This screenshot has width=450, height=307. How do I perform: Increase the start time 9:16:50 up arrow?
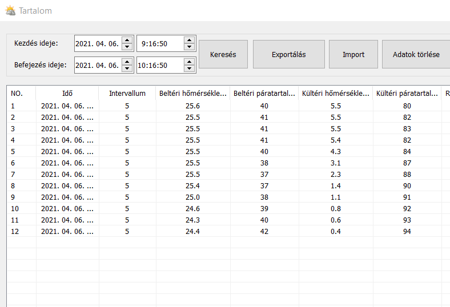click(189, 40)
